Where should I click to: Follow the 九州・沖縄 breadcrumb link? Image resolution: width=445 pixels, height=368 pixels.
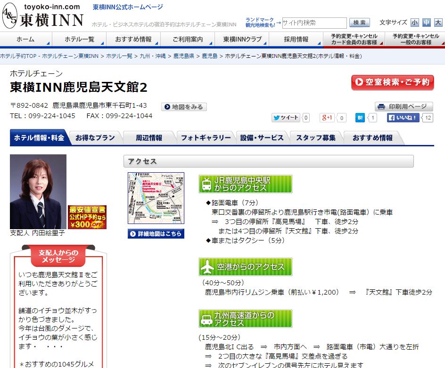pyautogui.click(x=153, y=56)
